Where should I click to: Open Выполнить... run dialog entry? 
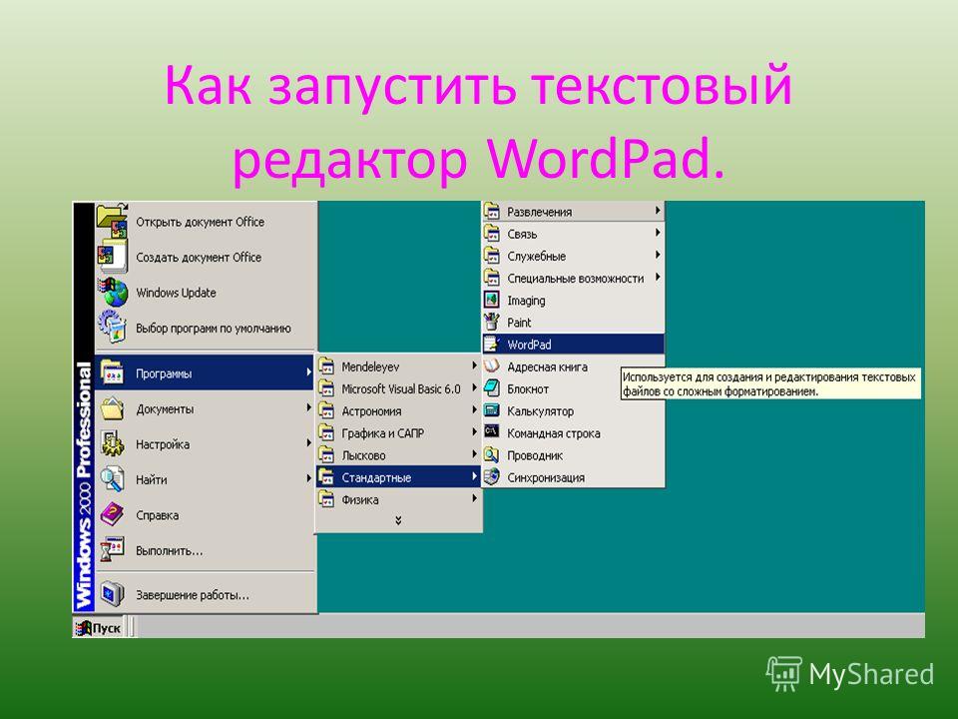[x=206, y=550]
